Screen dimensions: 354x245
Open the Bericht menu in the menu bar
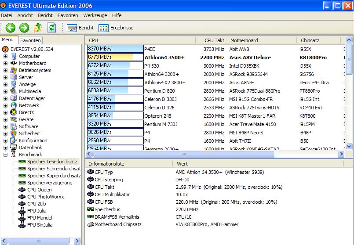pos(45,15)
